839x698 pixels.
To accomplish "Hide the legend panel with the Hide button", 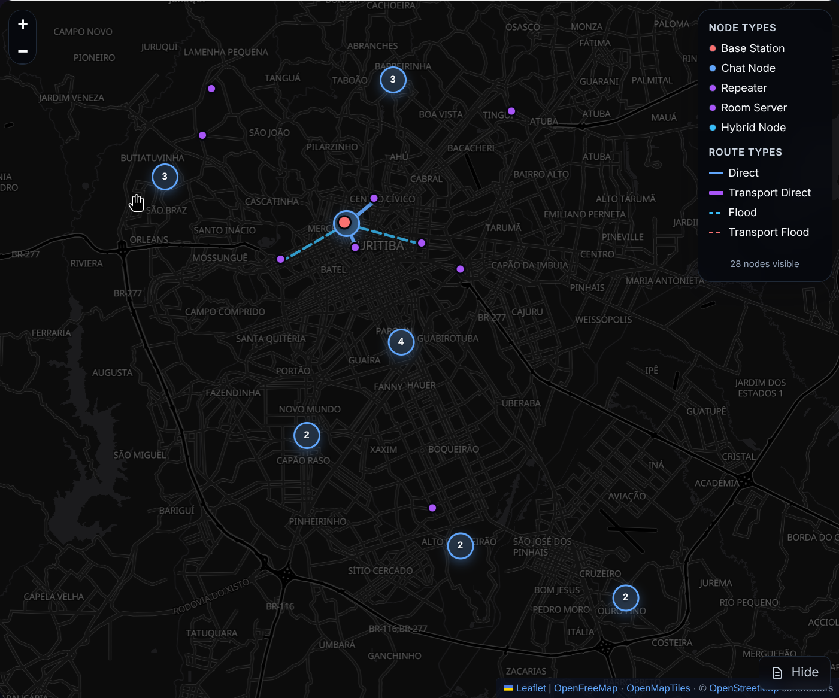I will [x=795, y=673].
